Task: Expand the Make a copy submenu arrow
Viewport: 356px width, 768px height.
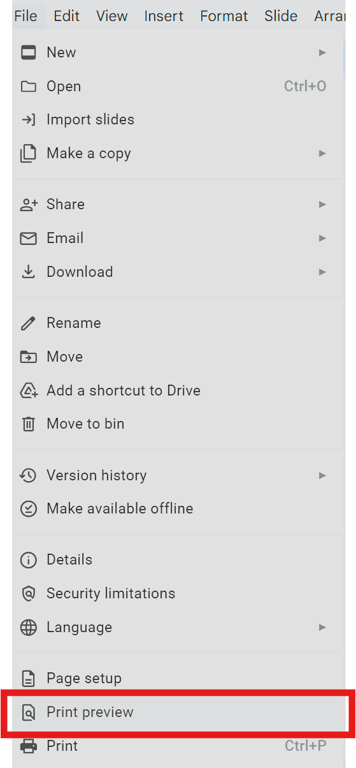Action: coord(322,153)
